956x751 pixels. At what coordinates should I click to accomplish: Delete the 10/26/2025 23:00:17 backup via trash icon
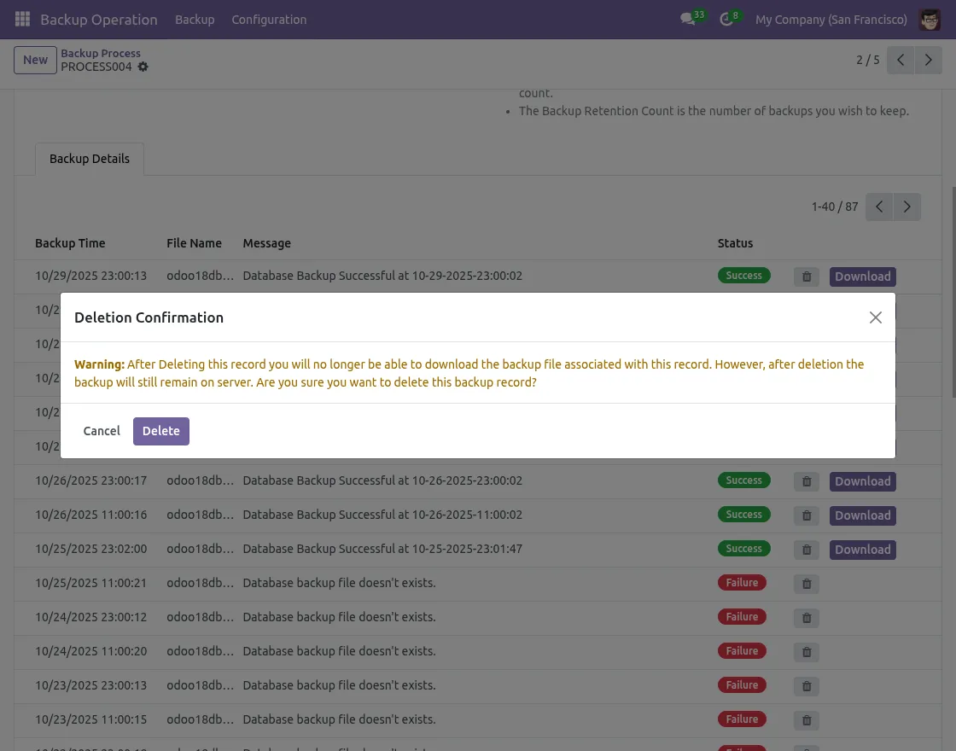tap(806, 481)
